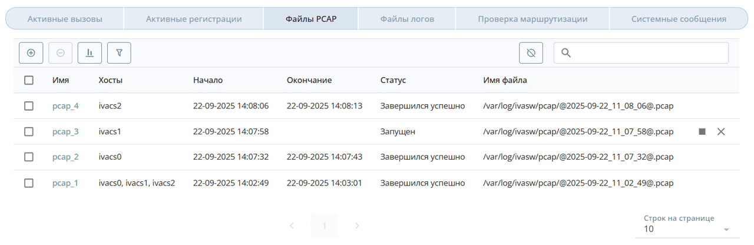
Task: Toggle the select-all checkbox in header
Action: click(x=29, y=80)
